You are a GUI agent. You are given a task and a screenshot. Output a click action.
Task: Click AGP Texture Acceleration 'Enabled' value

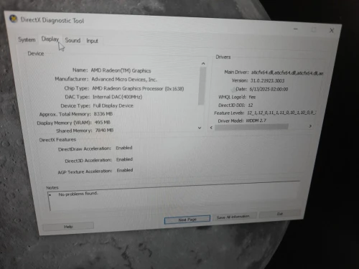point(125,170)
